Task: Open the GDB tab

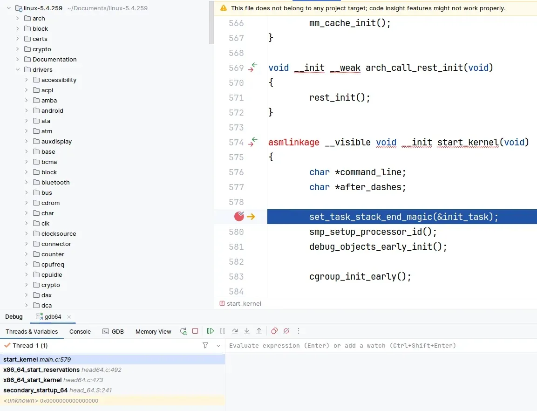Action: coord(113,332)
